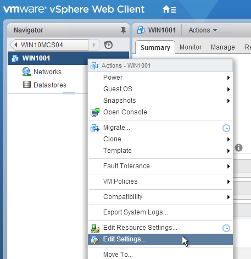
Task: Click the Migrate VM icon
Action: point(95,128)
